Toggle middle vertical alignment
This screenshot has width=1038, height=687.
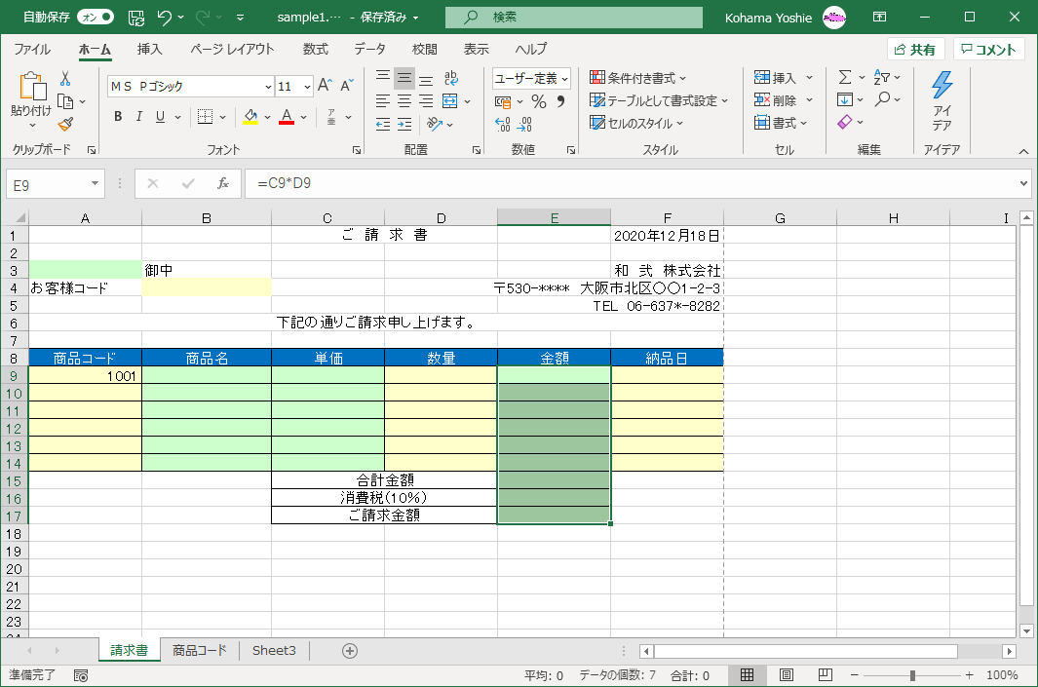[404, 78]
